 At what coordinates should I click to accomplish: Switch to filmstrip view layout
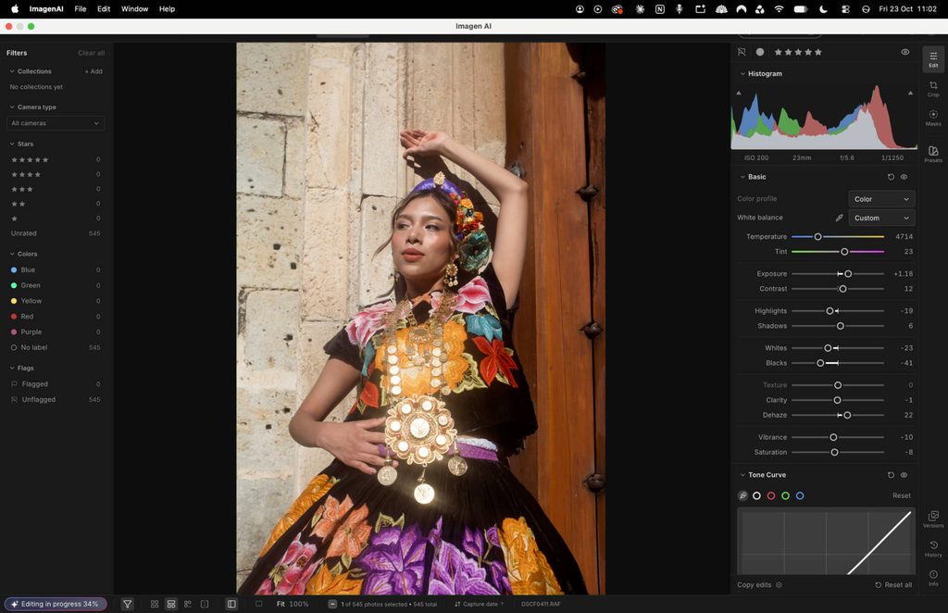pos(171,604)
